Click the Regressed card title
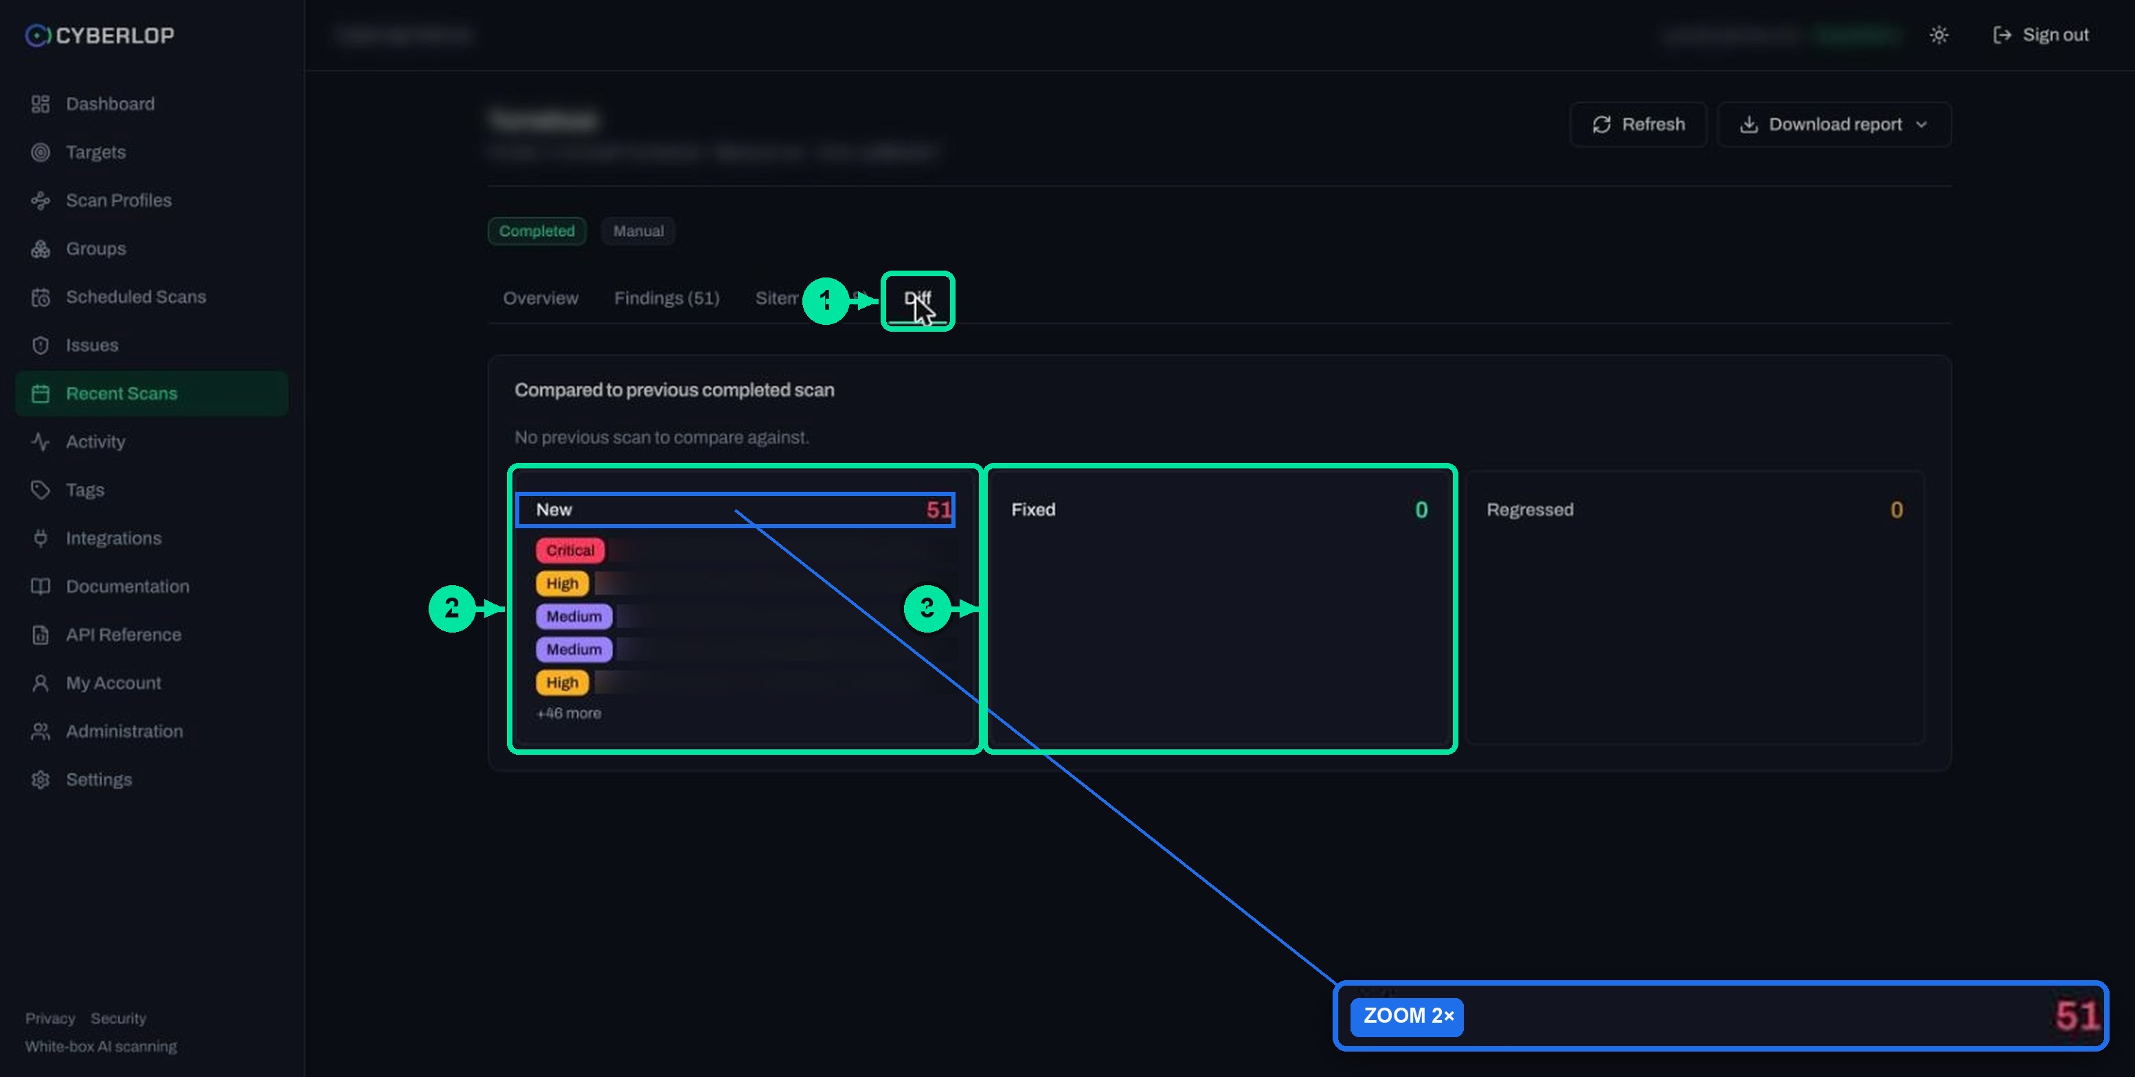This screenshot has height=1077, width=2135. (1529, 510)
